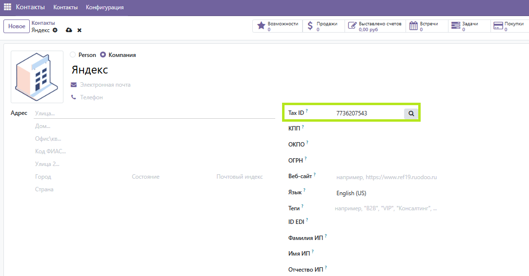The width and height of the screenshot is (529, 276).
Task: Click the Tax ID value 7736207543
Action: [x=351, y=113]
